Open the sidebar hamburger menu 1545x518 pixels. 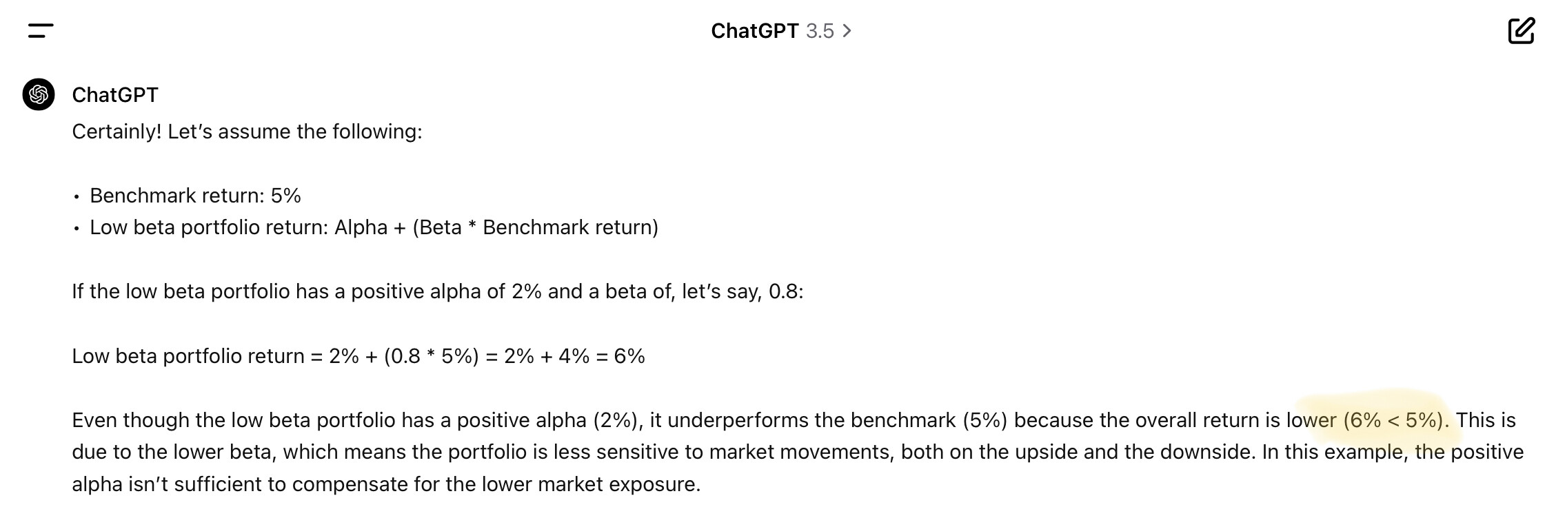[x=41, y=31]
